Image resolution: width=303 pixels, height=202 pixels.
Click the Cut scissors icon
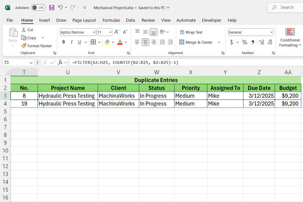(24, 30)
